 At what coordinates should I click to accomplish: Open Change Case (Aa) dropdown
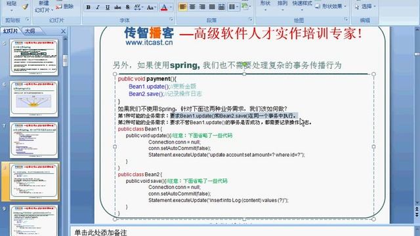(152, 7)
